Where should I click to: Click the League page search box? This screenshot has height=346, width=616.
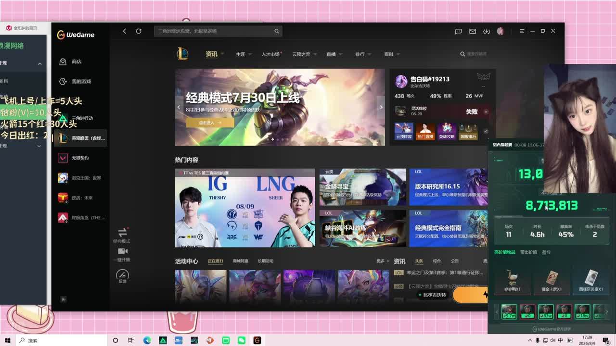pyautogui.click(x=475, y=54)
